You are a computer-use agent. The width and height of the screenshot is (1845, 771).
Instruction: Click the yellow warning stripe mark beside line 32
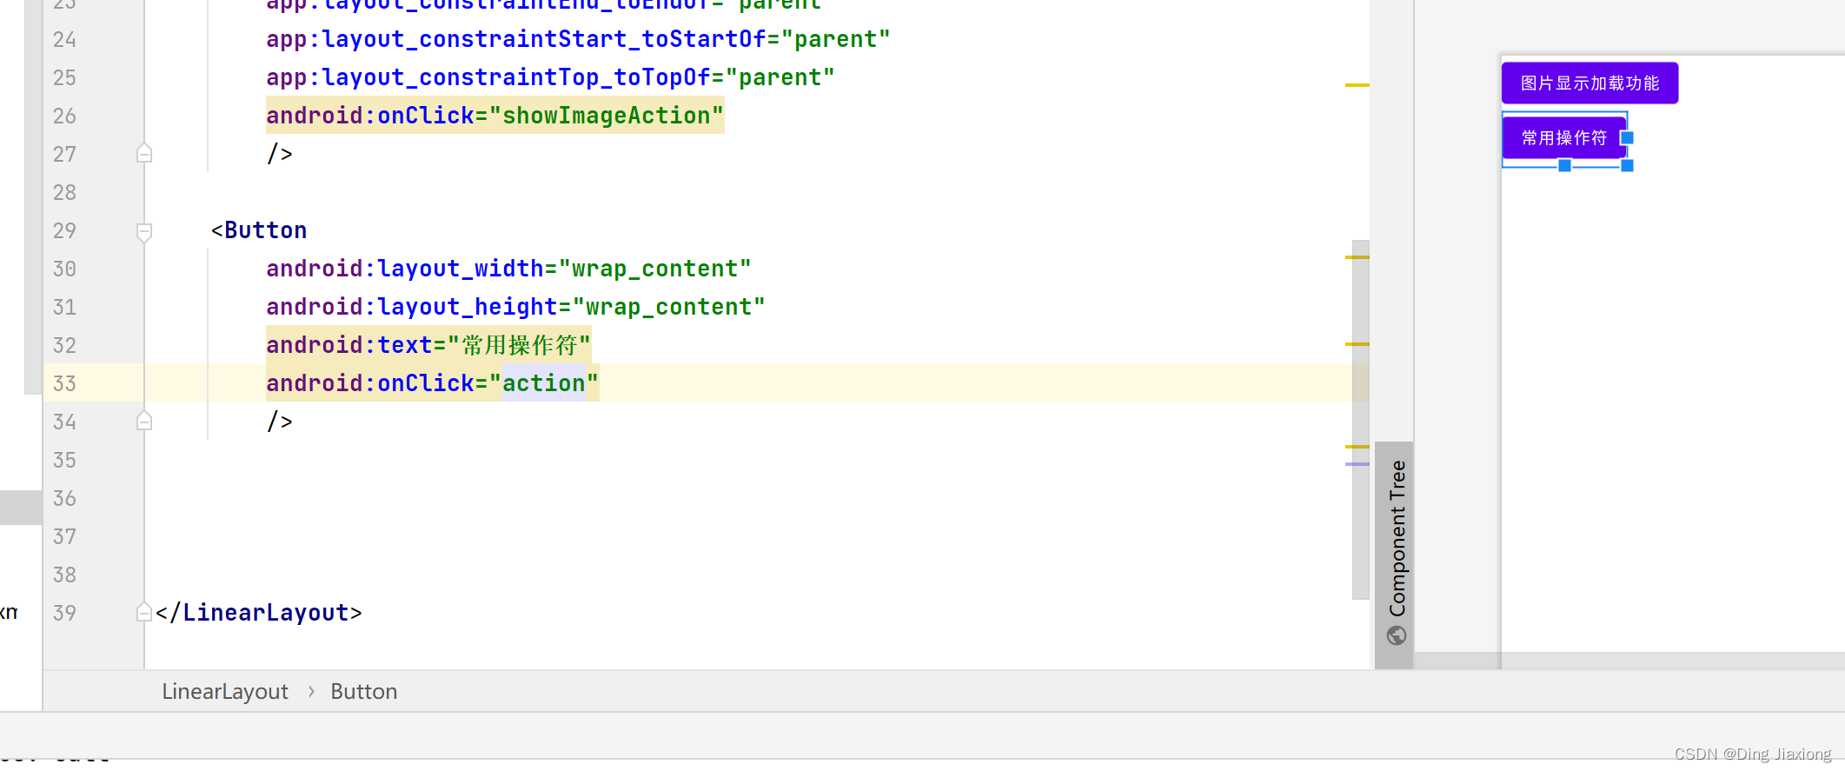(x=1357, y=344)
